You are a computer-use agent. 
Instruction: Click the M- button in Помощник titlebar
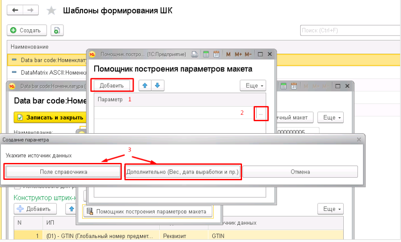(248, 54)
